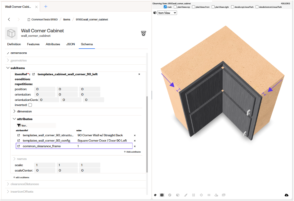294x201 pixels.
Task: Click Add a attributes
Action: tap(132, 152)
